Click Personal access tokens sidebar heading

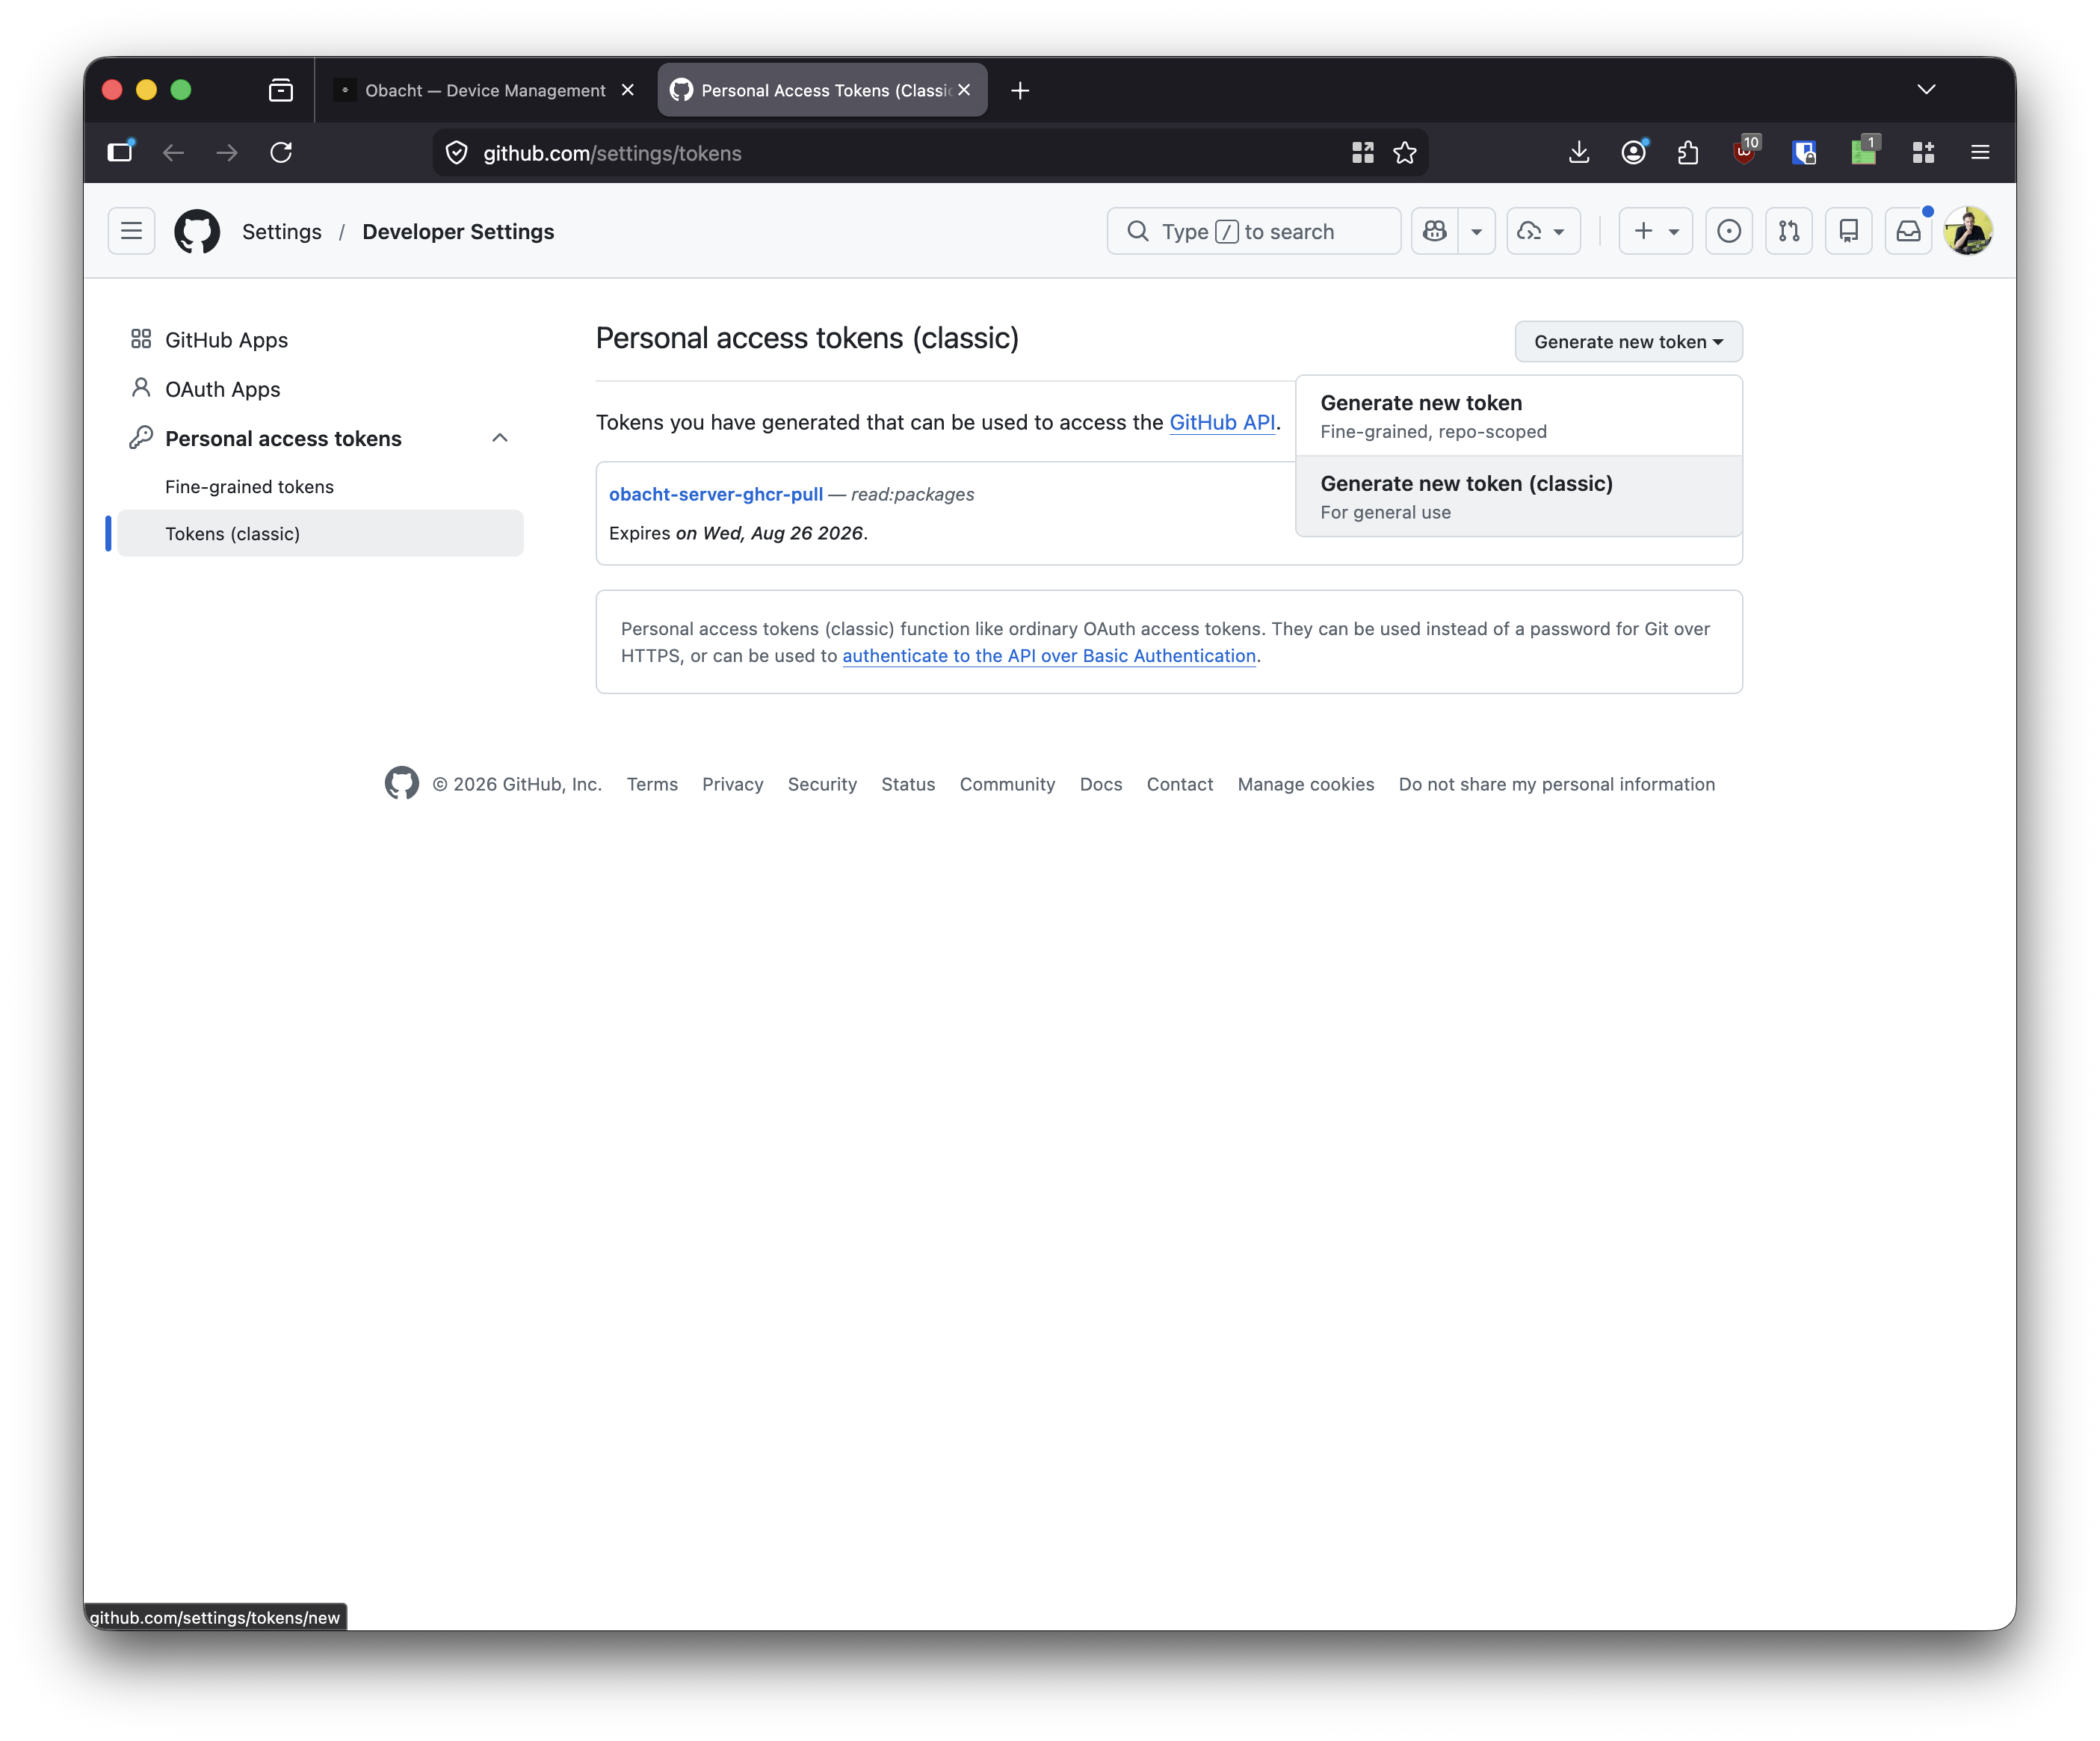(x=283, y=438)
